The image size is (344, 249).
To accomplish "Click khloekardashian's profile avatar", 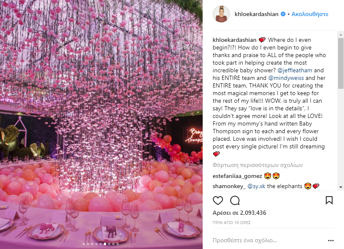I will coord(221,14).
